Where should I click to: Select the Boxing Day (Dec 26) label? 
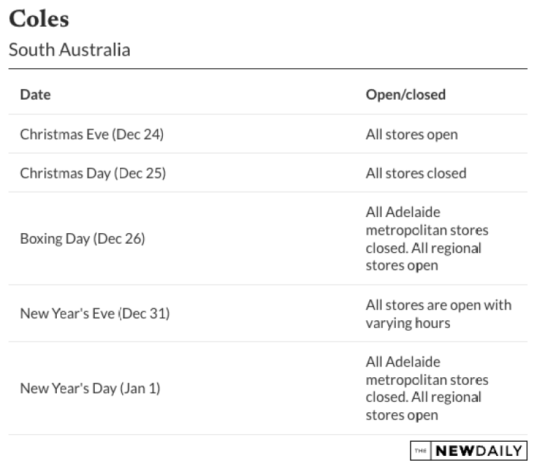pyautogui.click(x=83, y=239)
